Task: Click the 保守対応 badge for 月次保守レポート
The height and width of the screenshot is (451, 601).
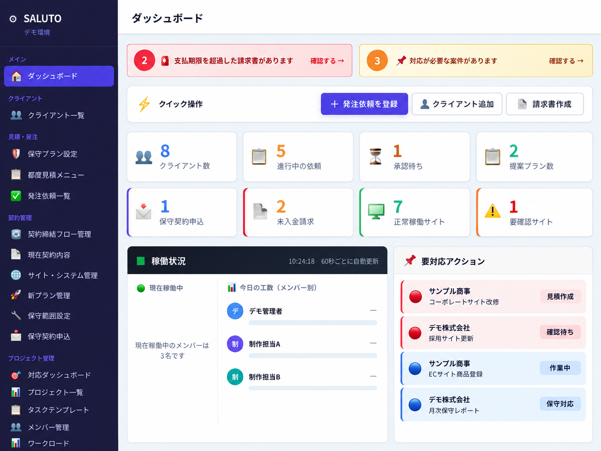Action: point(560,404)
